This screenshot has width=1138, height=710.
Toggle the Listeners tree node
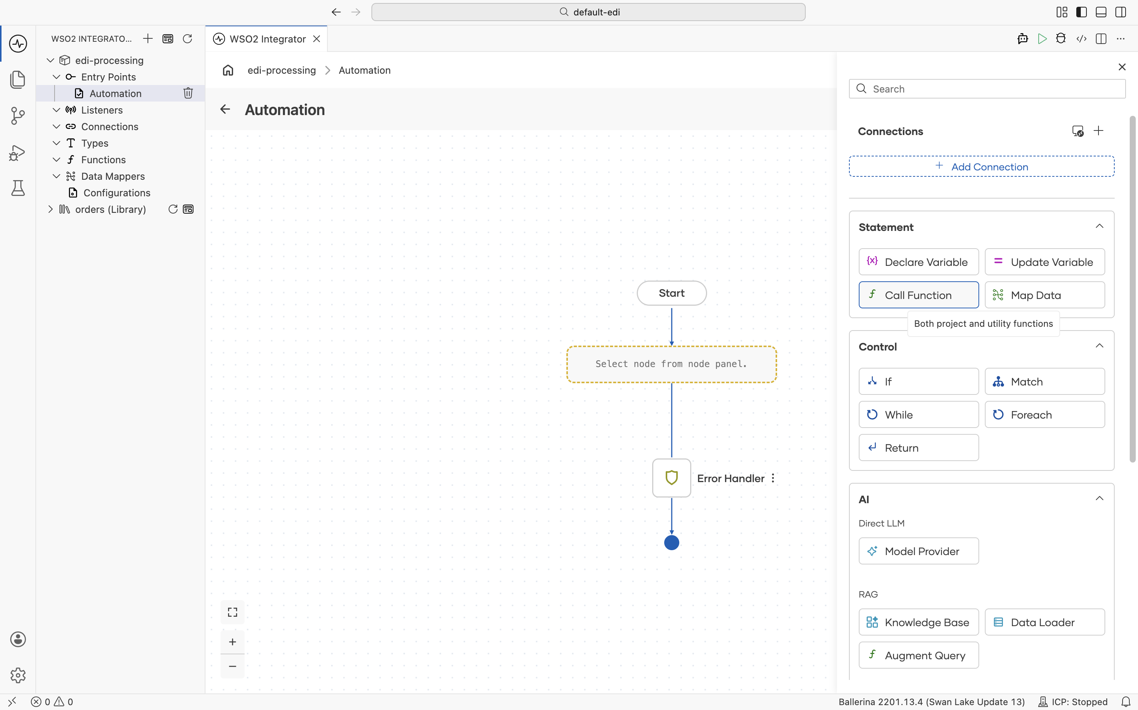click(x=56, y=110)
